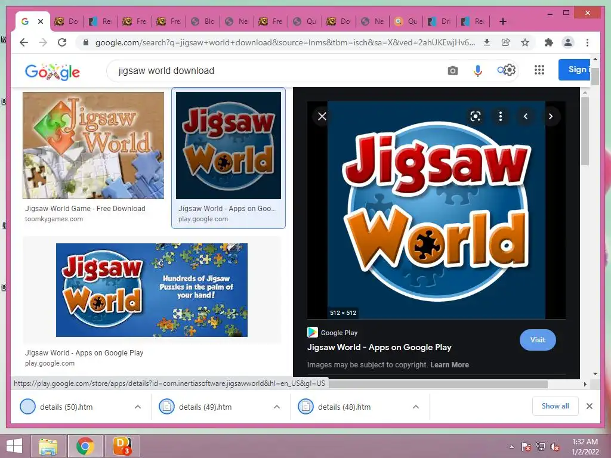Click the network tray icon
This screenshot has height=458, width=611.
541,447
